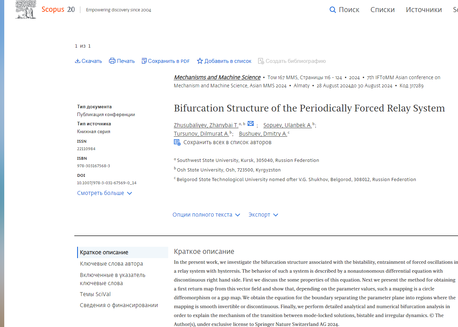This screenshot has width=458, height=327.
Task: Open Mechanisms and Machine Science source link
Action: 217,77
